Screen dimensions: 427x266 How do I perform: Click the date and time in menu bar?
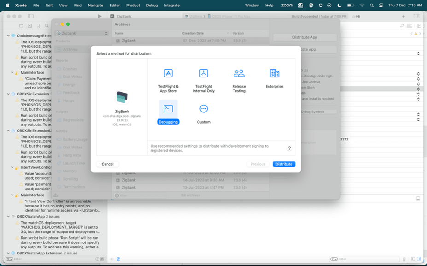coord(405,5)
